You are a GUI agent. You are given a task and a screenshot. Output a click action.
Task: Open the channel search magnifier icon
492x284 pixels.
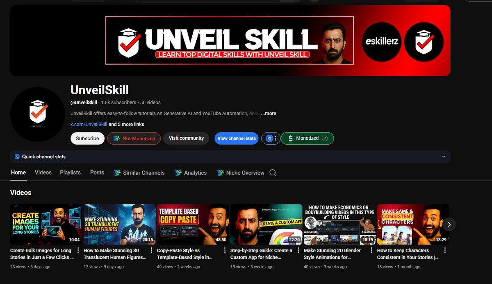[x=273, y=173]
